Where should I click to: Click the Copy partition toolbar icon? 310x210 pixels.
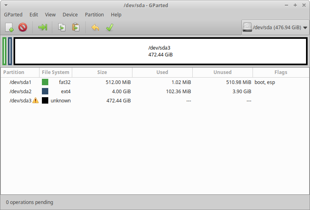point(62,27)
